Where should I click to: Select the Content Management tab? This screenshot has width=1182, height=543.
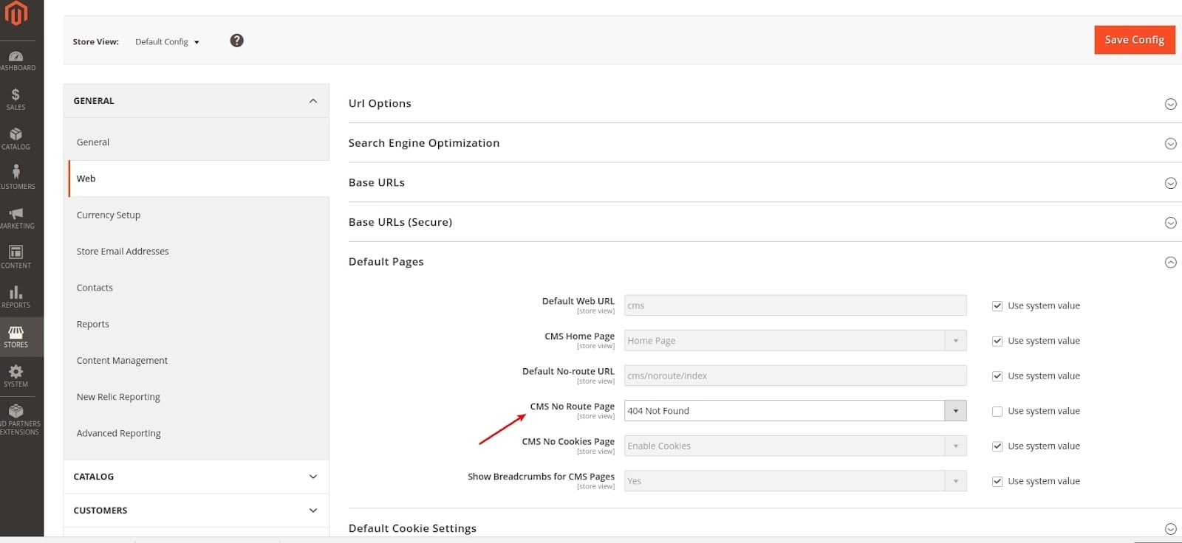(x=199, y=361)
